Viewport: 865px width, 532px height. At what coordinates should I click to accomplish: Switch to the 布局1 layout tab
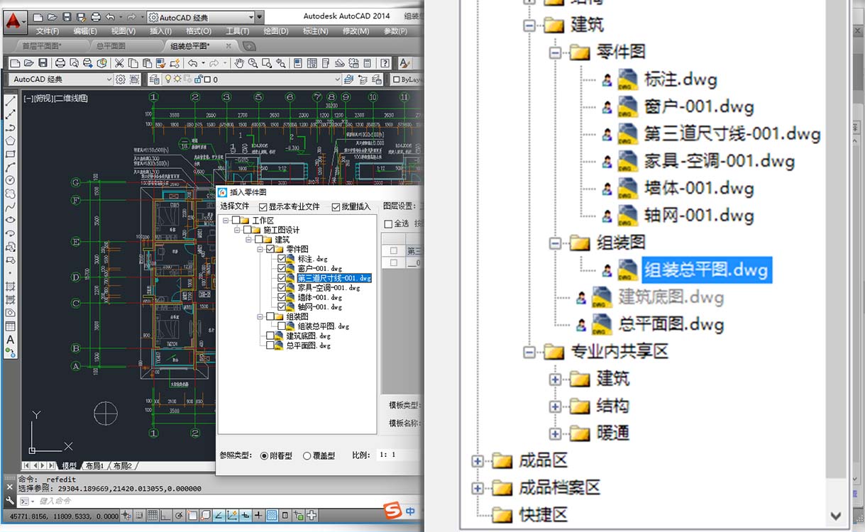coord(94,466)
